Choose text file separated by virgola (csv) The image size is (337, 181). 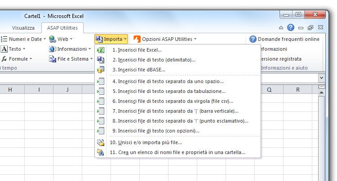pyautogui.click(x=178, y=101)
